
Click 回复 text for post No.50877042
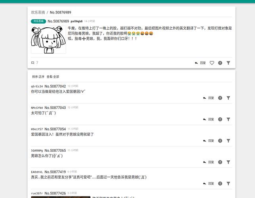tap(211, 98)
